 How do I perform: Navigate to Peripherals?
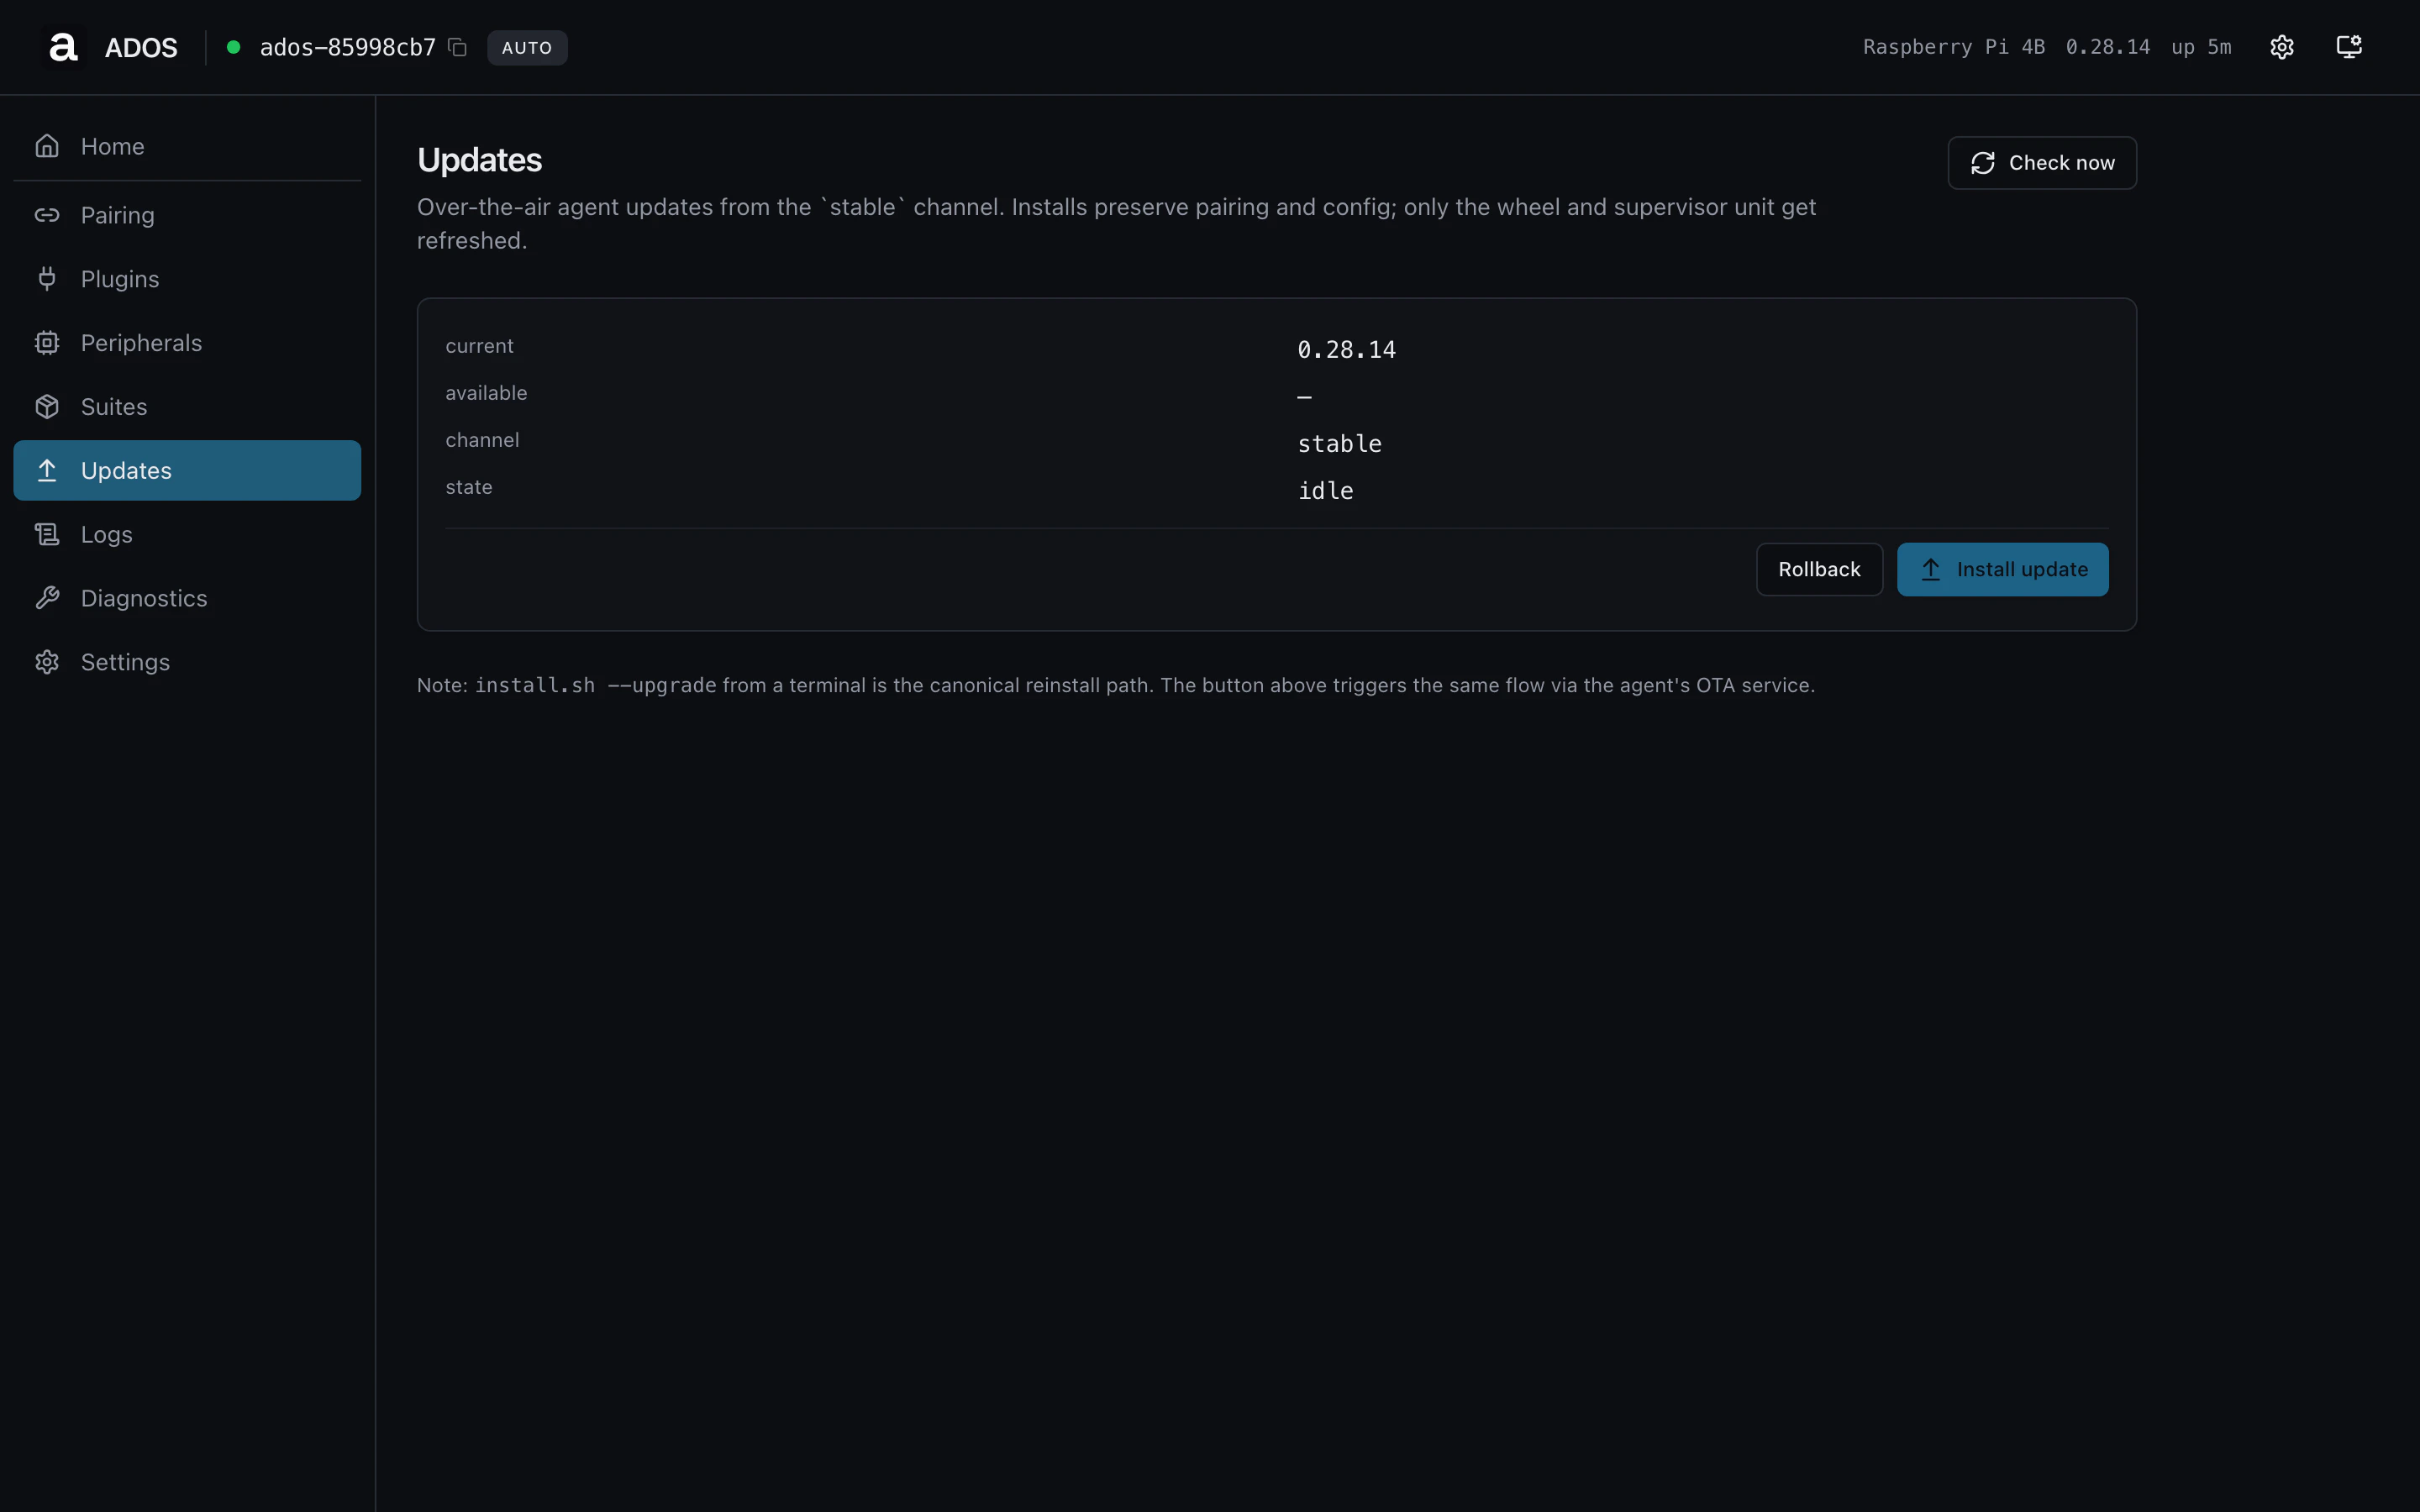[187, 343]
